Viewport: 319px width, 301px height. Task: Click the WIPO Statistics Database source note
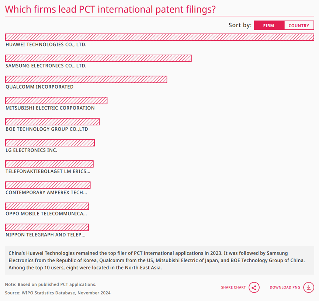58,293
